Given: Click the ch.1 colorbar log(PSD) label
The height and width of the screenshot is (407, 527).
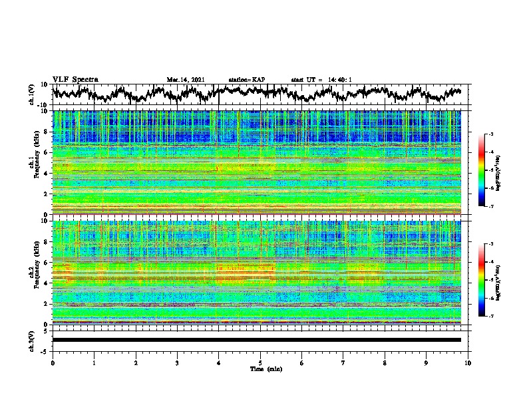Looking at the screenshot, I should click(x=498, y=174).
